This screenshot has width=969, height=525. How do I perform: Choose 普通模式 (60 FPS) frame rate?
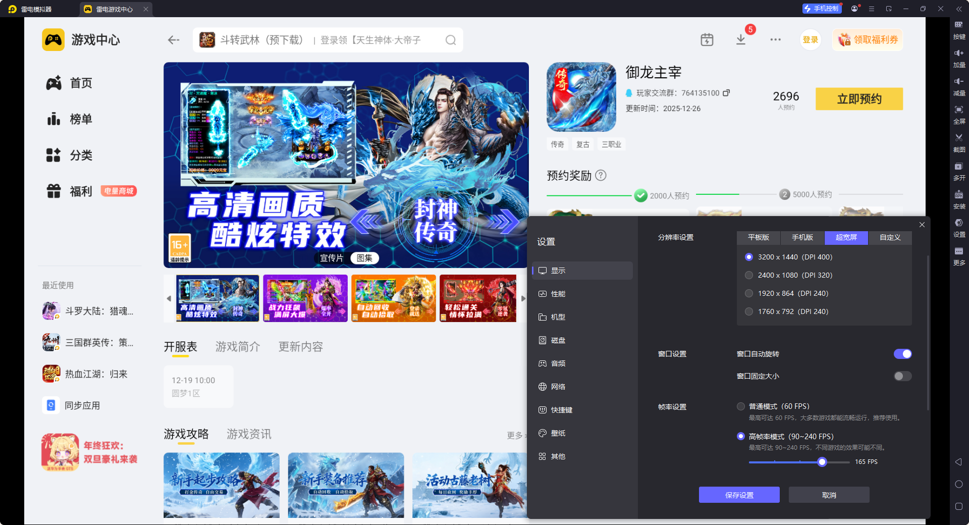click(x=741, y=406)
